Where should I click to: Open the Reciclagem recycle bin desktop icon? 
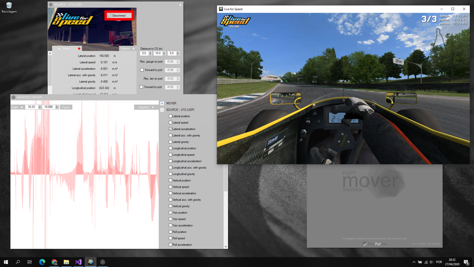(9, 8)
